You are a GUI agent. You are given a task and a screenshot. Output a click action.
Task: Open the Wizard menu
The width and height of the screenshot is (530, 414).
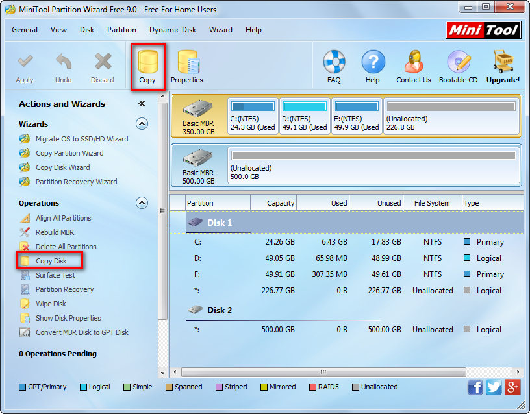[x=221, y=30]
